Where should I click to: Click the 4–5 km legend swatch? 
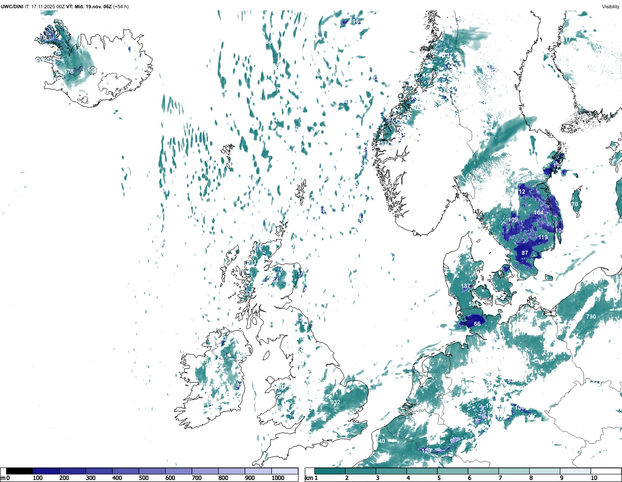pyautogui.click(x=422, y=471)
